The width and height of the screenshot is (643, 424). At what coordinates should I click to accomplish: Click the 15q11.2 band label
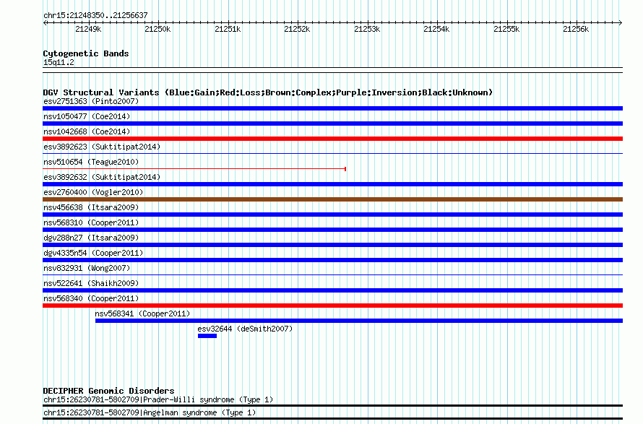pyautogui.click(x=59, y=62)
